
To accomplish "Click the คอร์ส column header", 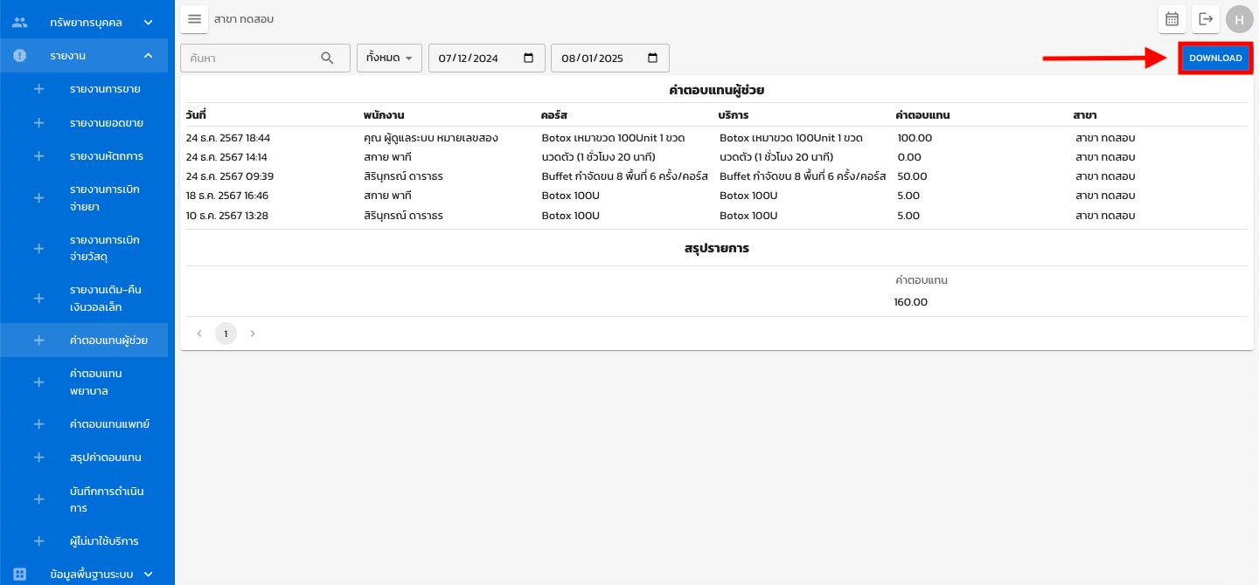I will point(555,115).
